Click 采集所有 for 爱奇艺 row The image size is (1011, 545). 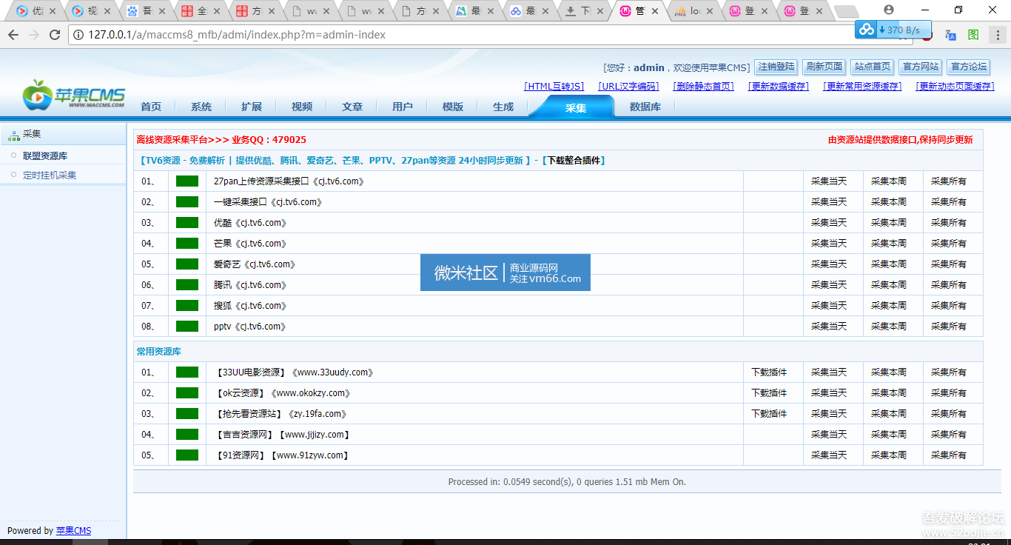tap(949, 264)
